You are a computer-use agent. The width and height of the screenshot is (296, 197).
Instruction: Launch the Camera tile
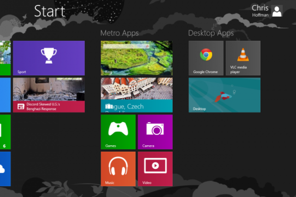click(155, 132)
